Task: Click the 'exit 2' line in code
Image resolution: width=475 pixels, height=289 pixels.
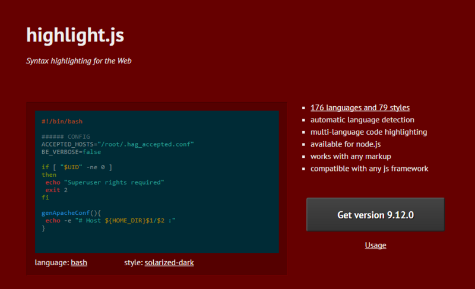Action: click(56, 190)
